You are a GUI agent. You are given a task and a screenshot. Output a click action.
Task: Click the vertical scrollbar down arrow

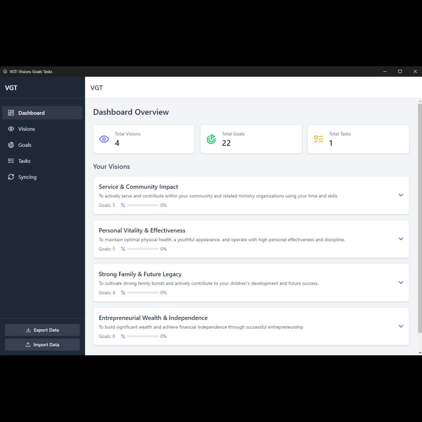pos(420,353)
